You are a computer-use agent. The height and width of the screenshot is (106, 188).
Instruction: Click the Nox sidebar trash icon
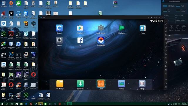166,24
